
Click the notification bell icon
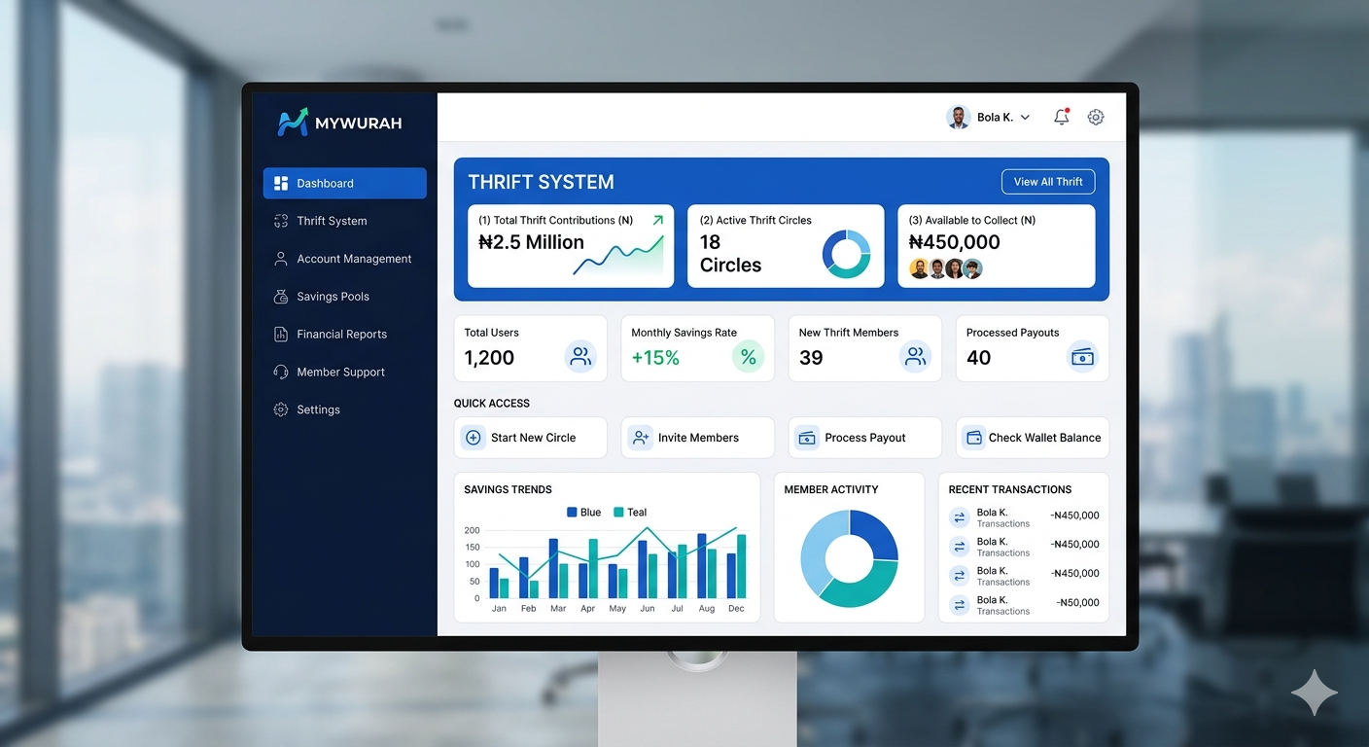click(x=1061, y=118)
